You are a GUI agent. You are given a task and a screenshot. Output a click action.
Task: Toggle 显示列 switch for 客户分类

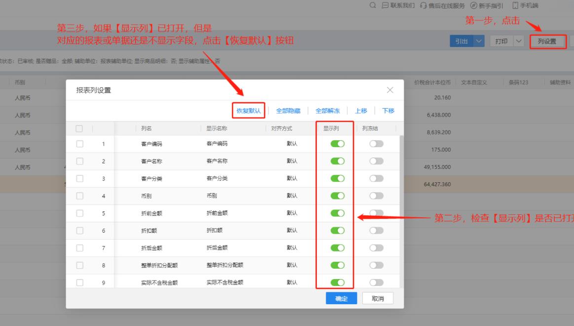click(x=338, y=178)
